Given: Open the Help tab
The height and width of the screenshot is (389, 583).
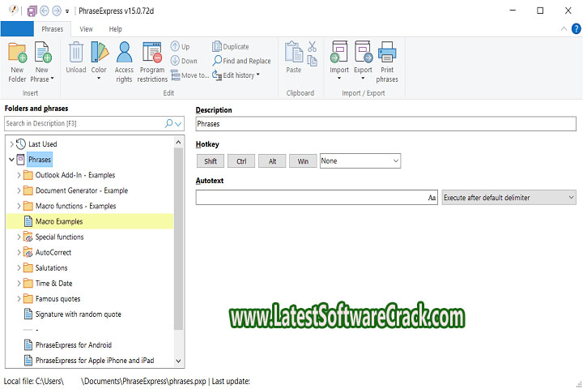Looking at the screenshot, I should point(116,29).
